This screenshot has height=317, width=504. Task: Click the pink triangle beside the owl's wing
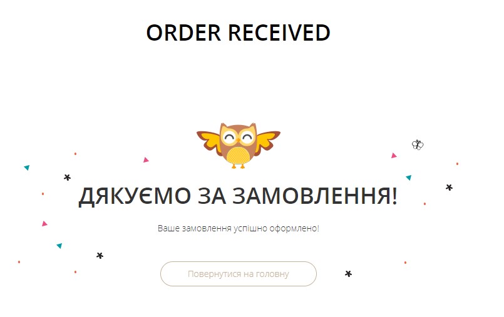146,160
